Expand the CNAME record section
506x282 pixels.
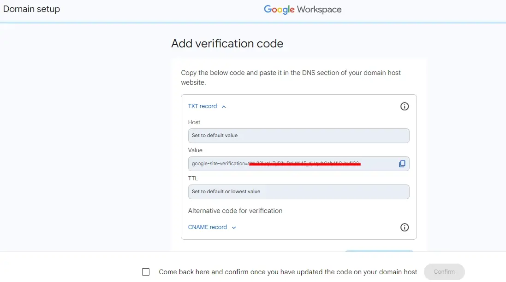[212, 227]
